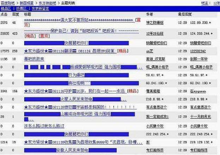Open 韩国明星 category in the breadcrumb
This screenshot has width=220, height=155.
coord(26,3)
